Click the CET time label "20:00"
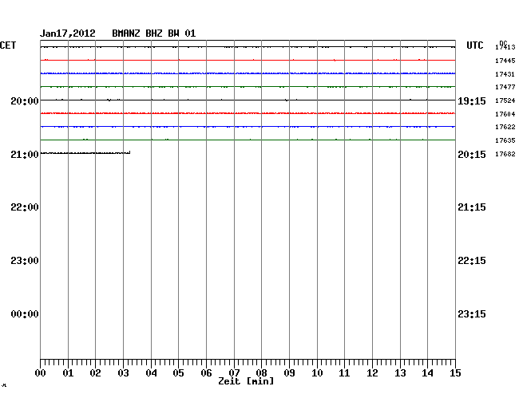 coord(25,100)
